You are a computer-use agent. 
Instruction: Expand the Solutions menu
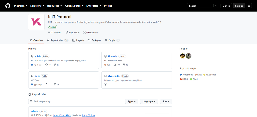click(x=37, y=6)
